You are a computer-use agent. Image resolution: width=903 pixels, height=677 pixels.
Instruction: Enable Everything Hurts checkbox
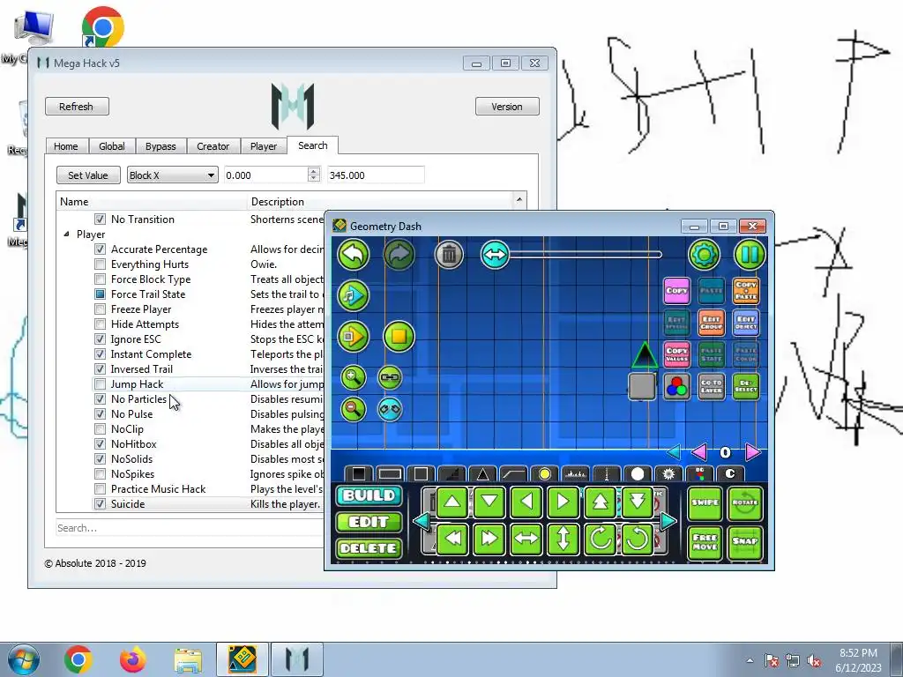click(101, 264)
